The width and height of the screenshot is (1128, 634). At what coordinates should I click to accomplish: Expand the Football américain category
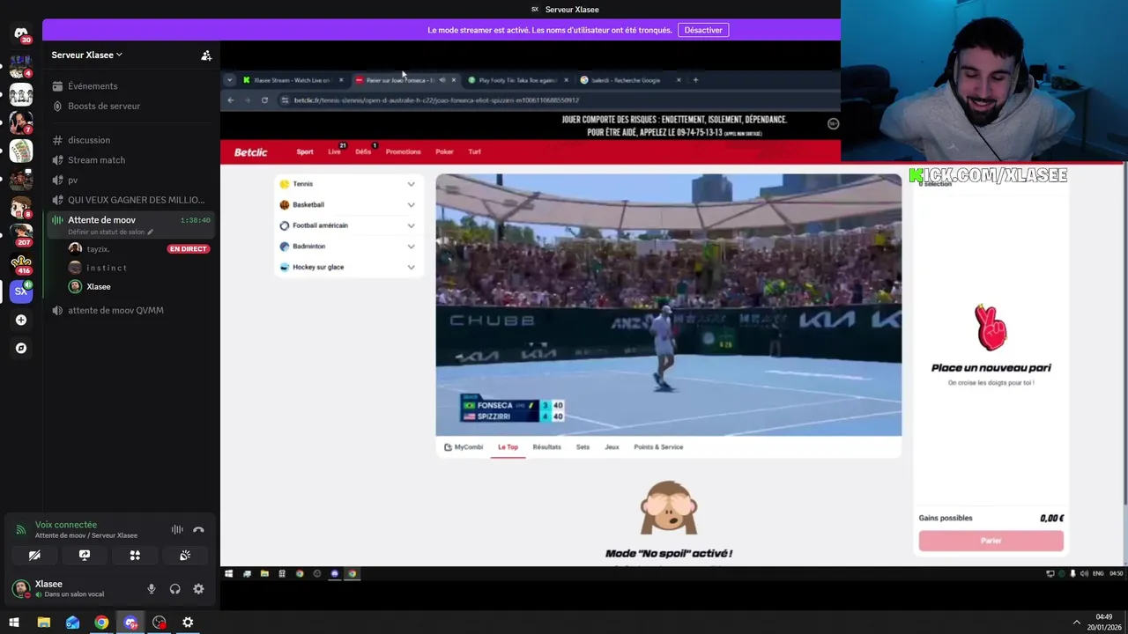click(347, 225)
